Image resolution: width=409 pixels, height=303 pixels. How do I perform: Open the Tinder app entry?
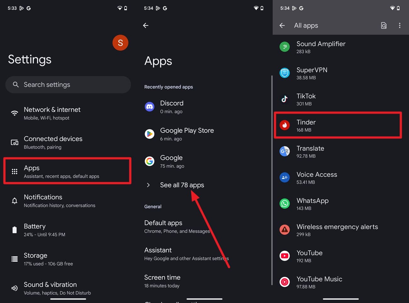338,125
